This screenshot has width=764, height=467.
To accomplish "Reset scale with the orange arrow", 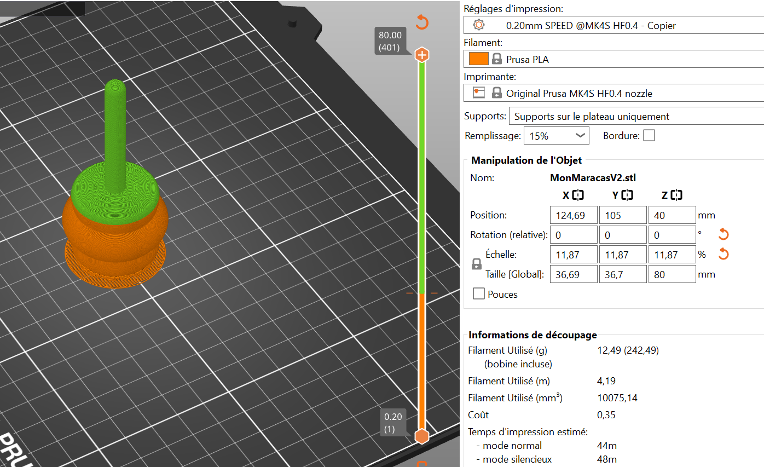I will click(724, 254).
